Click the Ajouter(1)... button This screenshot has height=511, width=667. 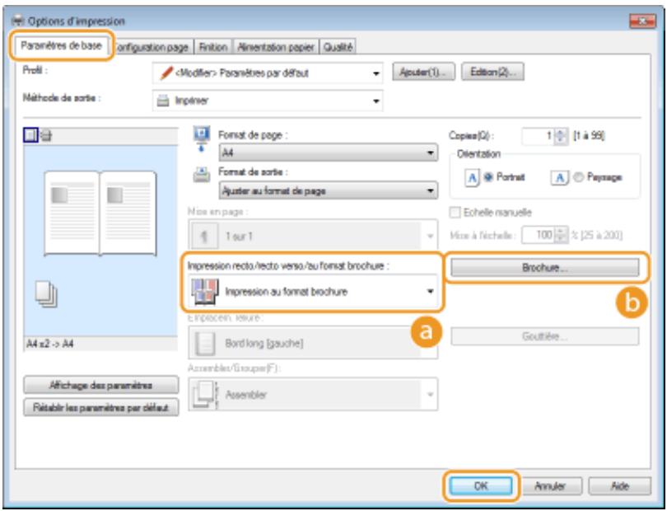(423, 72)
